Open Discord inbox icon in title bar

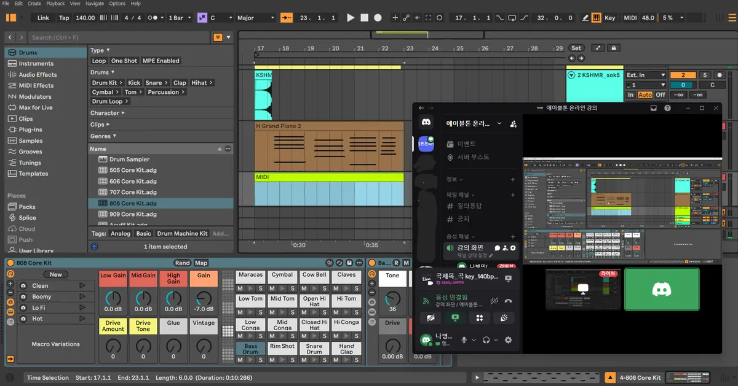654,108
